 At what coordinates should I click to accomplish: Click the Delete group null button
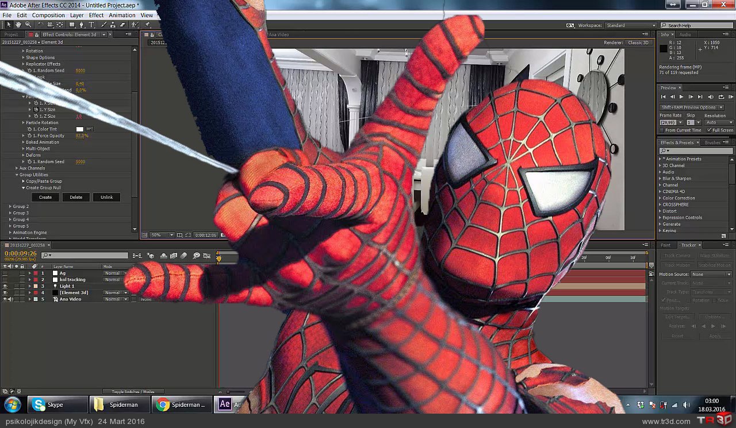[x=76, y=197]
